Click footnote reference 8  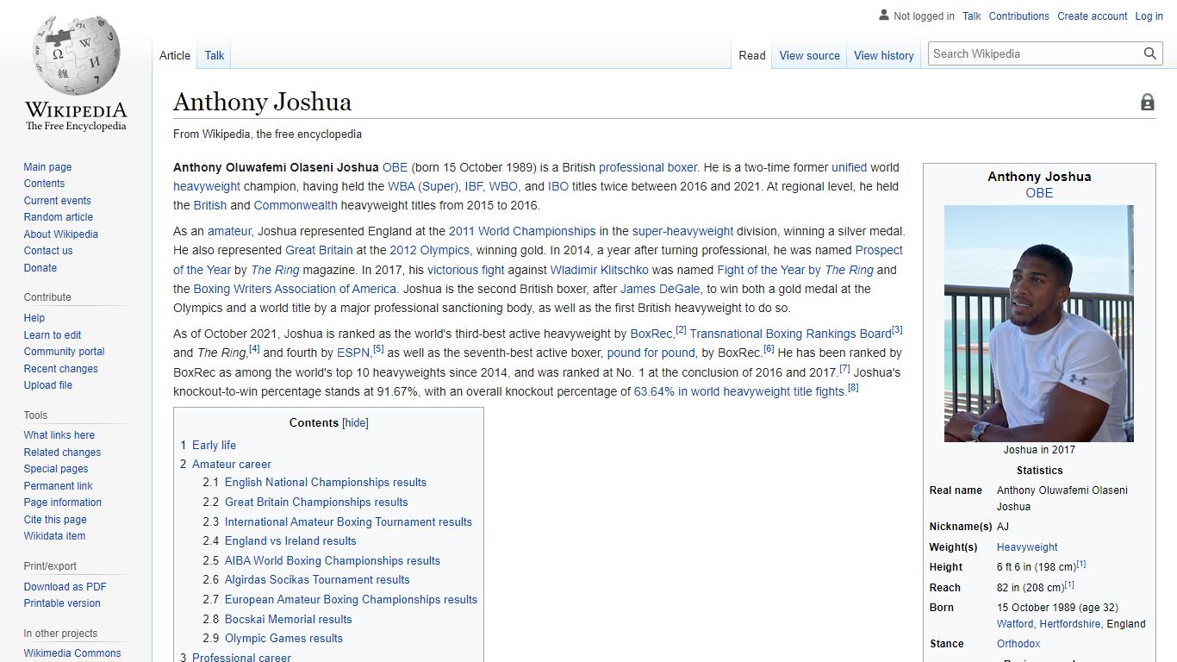tap(853, 388)
